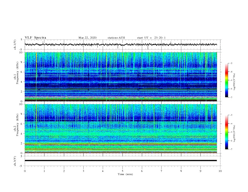248x192 pixels.
Task: Click the time axis tick label "6"
Action: [142, 171]
